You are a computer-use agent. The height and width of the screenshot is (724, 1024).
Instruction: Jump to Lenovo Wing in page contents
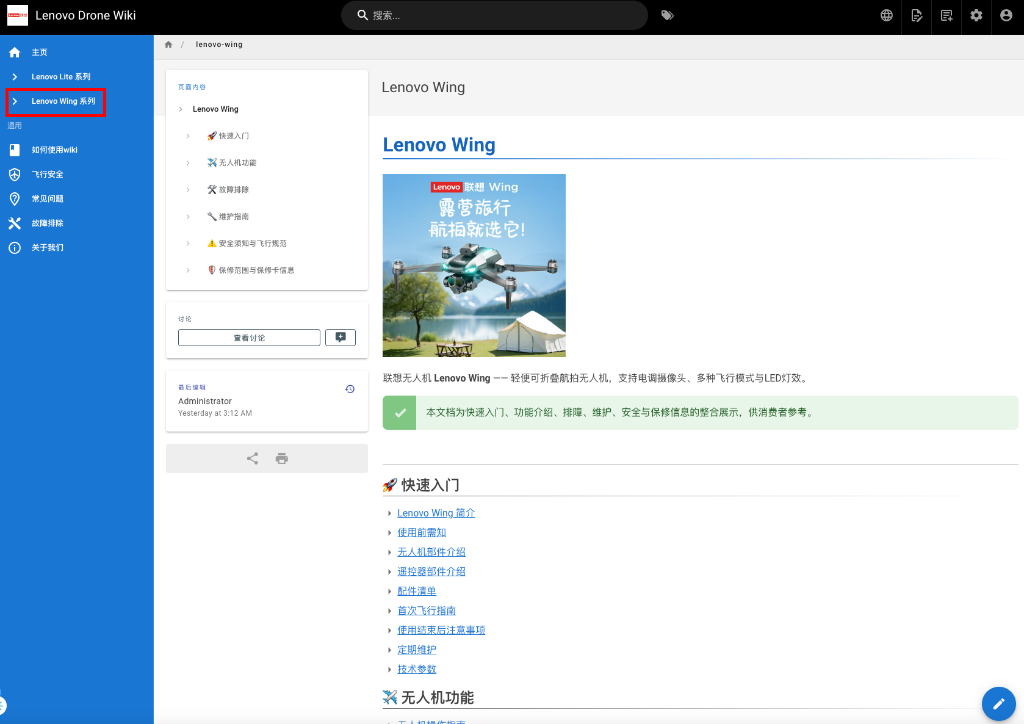click(x=215, y=109)
